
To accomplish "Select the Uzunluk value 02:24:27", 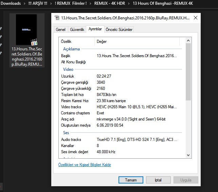I will (104, 76).
